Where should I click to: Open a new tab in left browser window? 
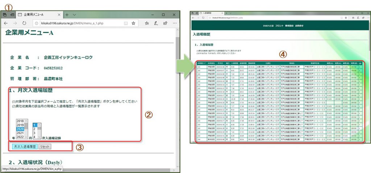coord(67,14)
